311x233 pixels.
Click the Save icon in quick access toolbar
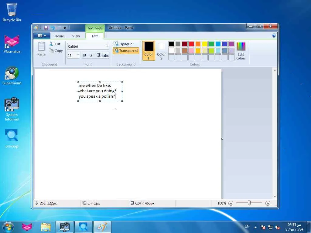[x=46, y=28]
